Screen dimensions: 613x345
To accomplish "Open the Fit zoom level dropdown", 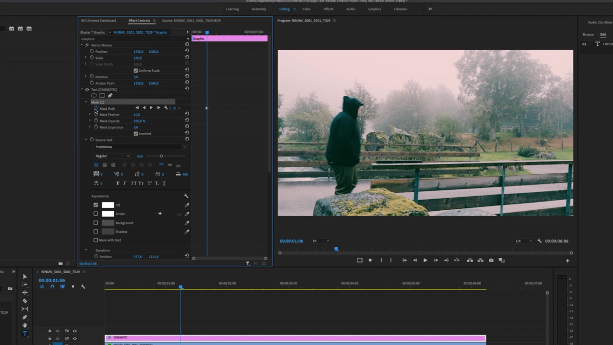I will coord(321,241).
